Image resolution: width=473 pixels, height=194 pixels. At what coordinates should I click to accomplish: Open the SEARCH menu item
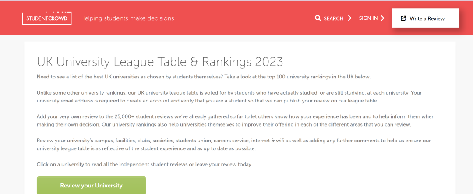(333, 18)
